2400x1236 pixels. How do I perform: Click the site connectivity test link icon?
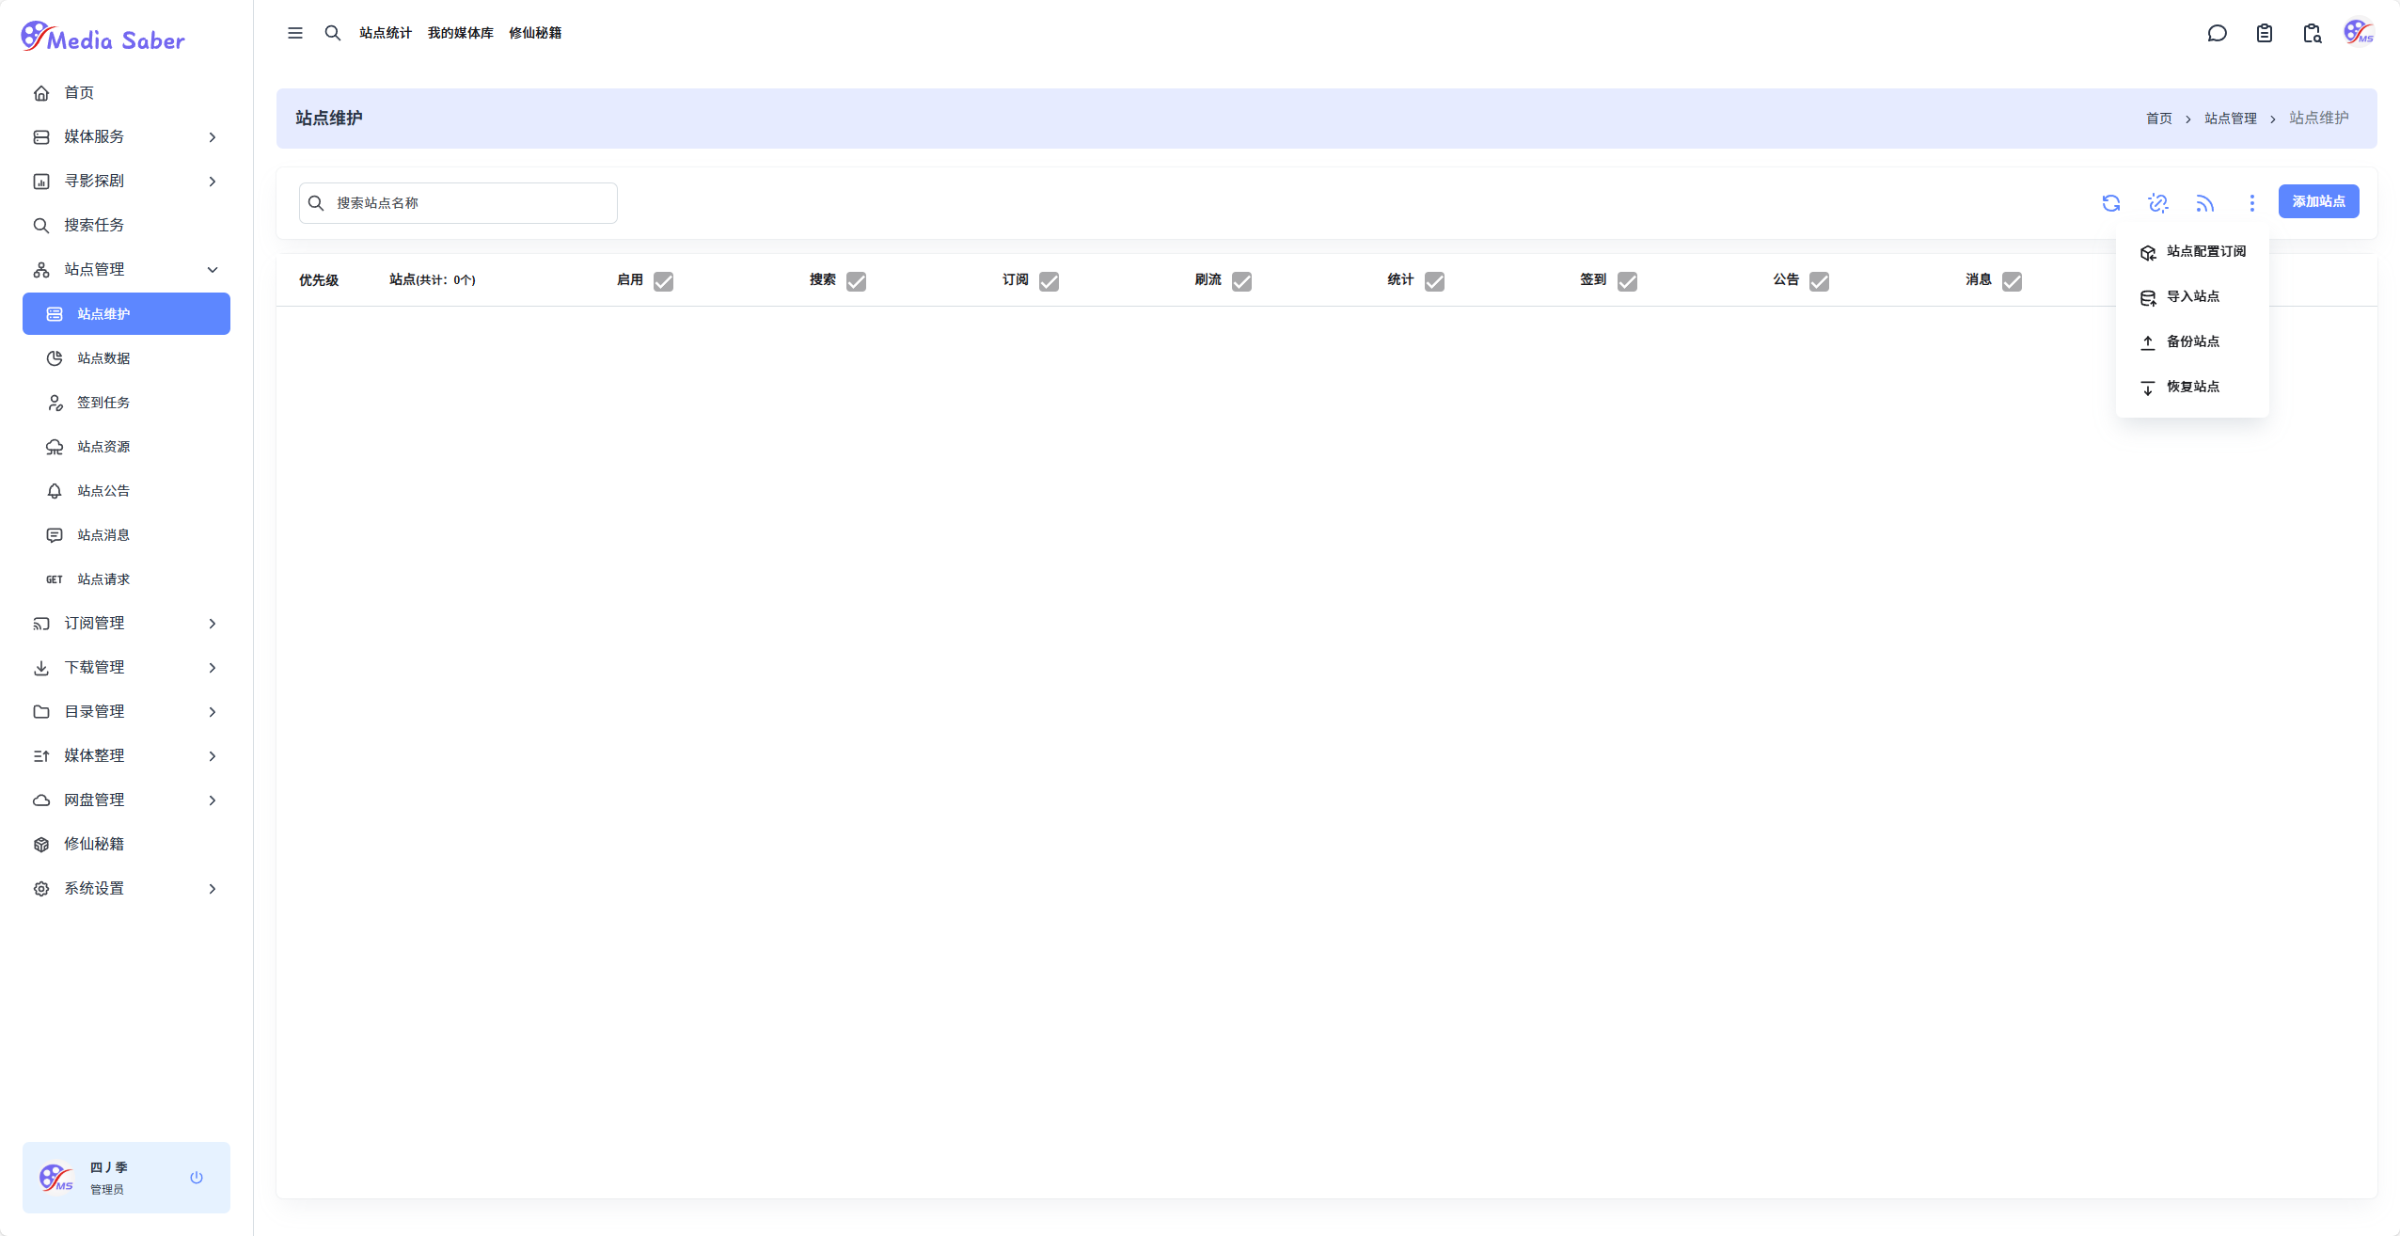(2157, 203)
